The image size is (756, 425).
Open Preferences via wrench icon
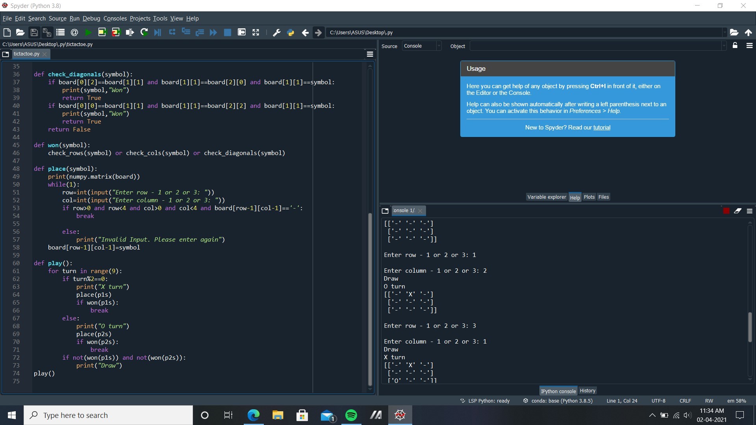(276, 33)
